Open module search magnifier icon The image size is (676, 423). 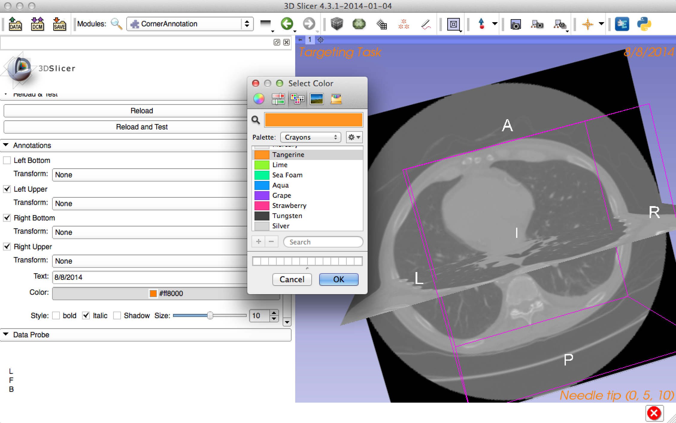(116, 24)
